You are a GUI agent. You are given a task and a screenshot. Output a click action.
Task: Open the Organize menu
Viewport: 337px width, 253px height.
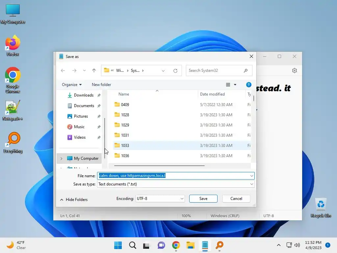click(x=71, y=85)
